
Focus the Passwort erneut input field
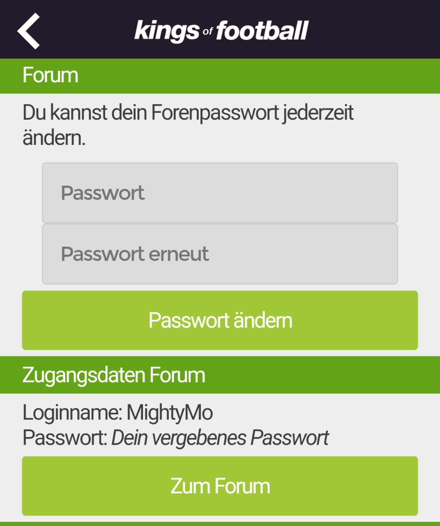click(x=220, y=254)
